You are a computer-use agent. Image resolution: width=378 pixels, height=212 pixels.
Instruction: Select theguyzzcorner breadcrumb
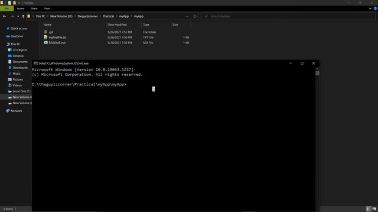click(87, 16)
